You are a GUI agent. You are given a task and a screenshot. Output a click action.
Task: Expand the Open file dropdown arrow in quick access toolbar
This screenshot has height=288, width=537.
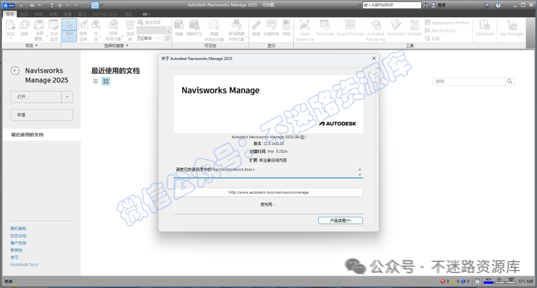46,5
